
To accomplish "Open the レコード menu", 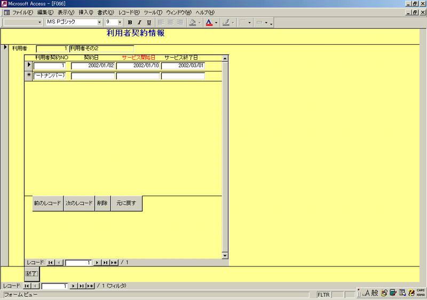I will point(129,12).
